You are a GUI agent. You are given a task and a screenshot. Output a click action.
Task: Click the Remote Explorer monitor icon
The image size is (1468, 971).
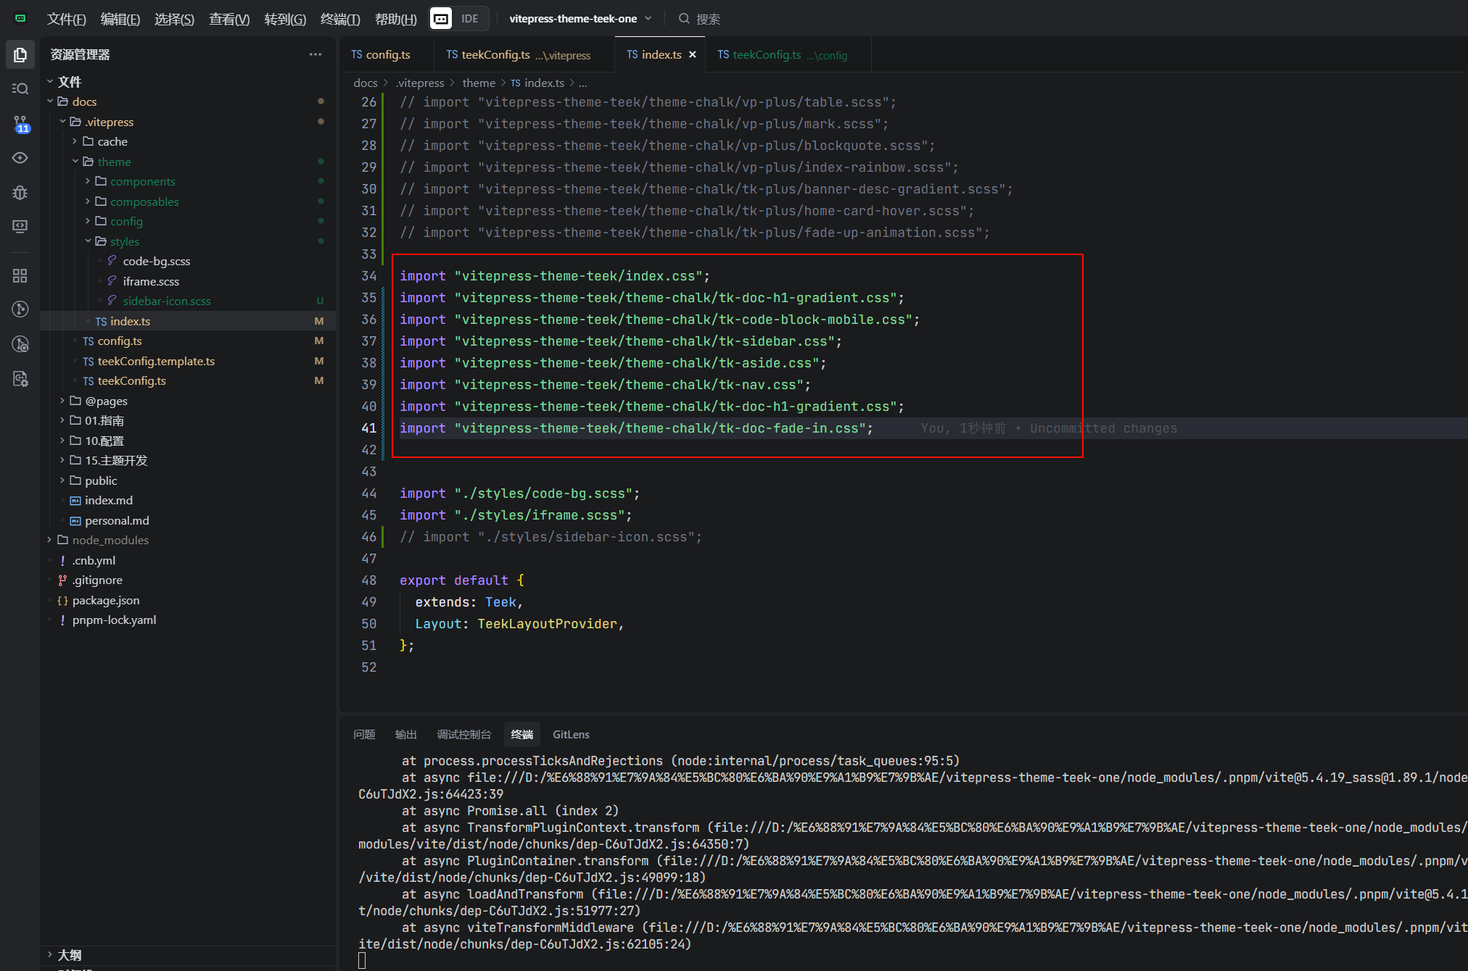click(x=20, y=226)
